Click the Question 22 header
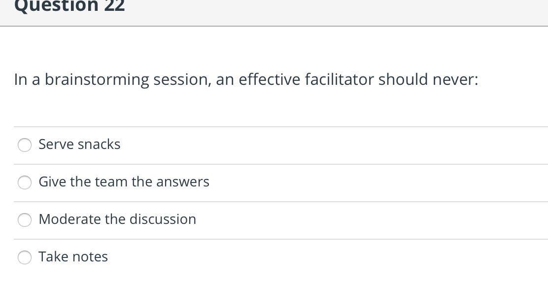Screen dimensions: 548x290 point(69,7)
